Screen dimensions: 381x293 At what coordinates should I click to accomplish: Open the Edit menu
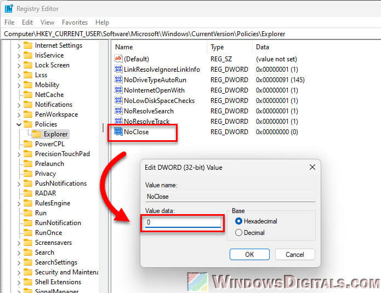pos(27,22)
